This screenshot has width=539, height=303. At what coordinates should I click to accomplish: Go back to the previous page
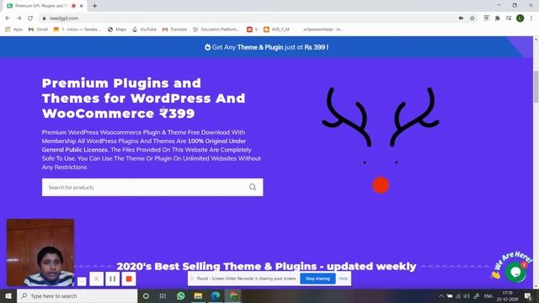(x=8, y=19)
